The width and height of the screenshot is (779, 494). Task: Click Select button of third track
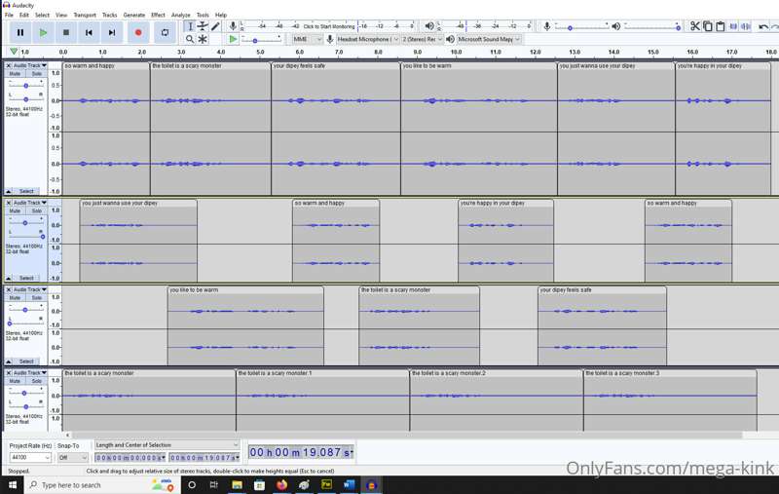click(26, 361)
